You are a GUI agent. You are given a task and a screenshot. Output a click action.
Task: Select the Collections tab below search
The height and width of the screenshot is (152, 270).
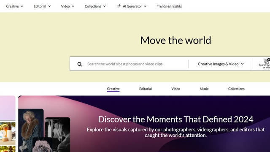[236, 89]
